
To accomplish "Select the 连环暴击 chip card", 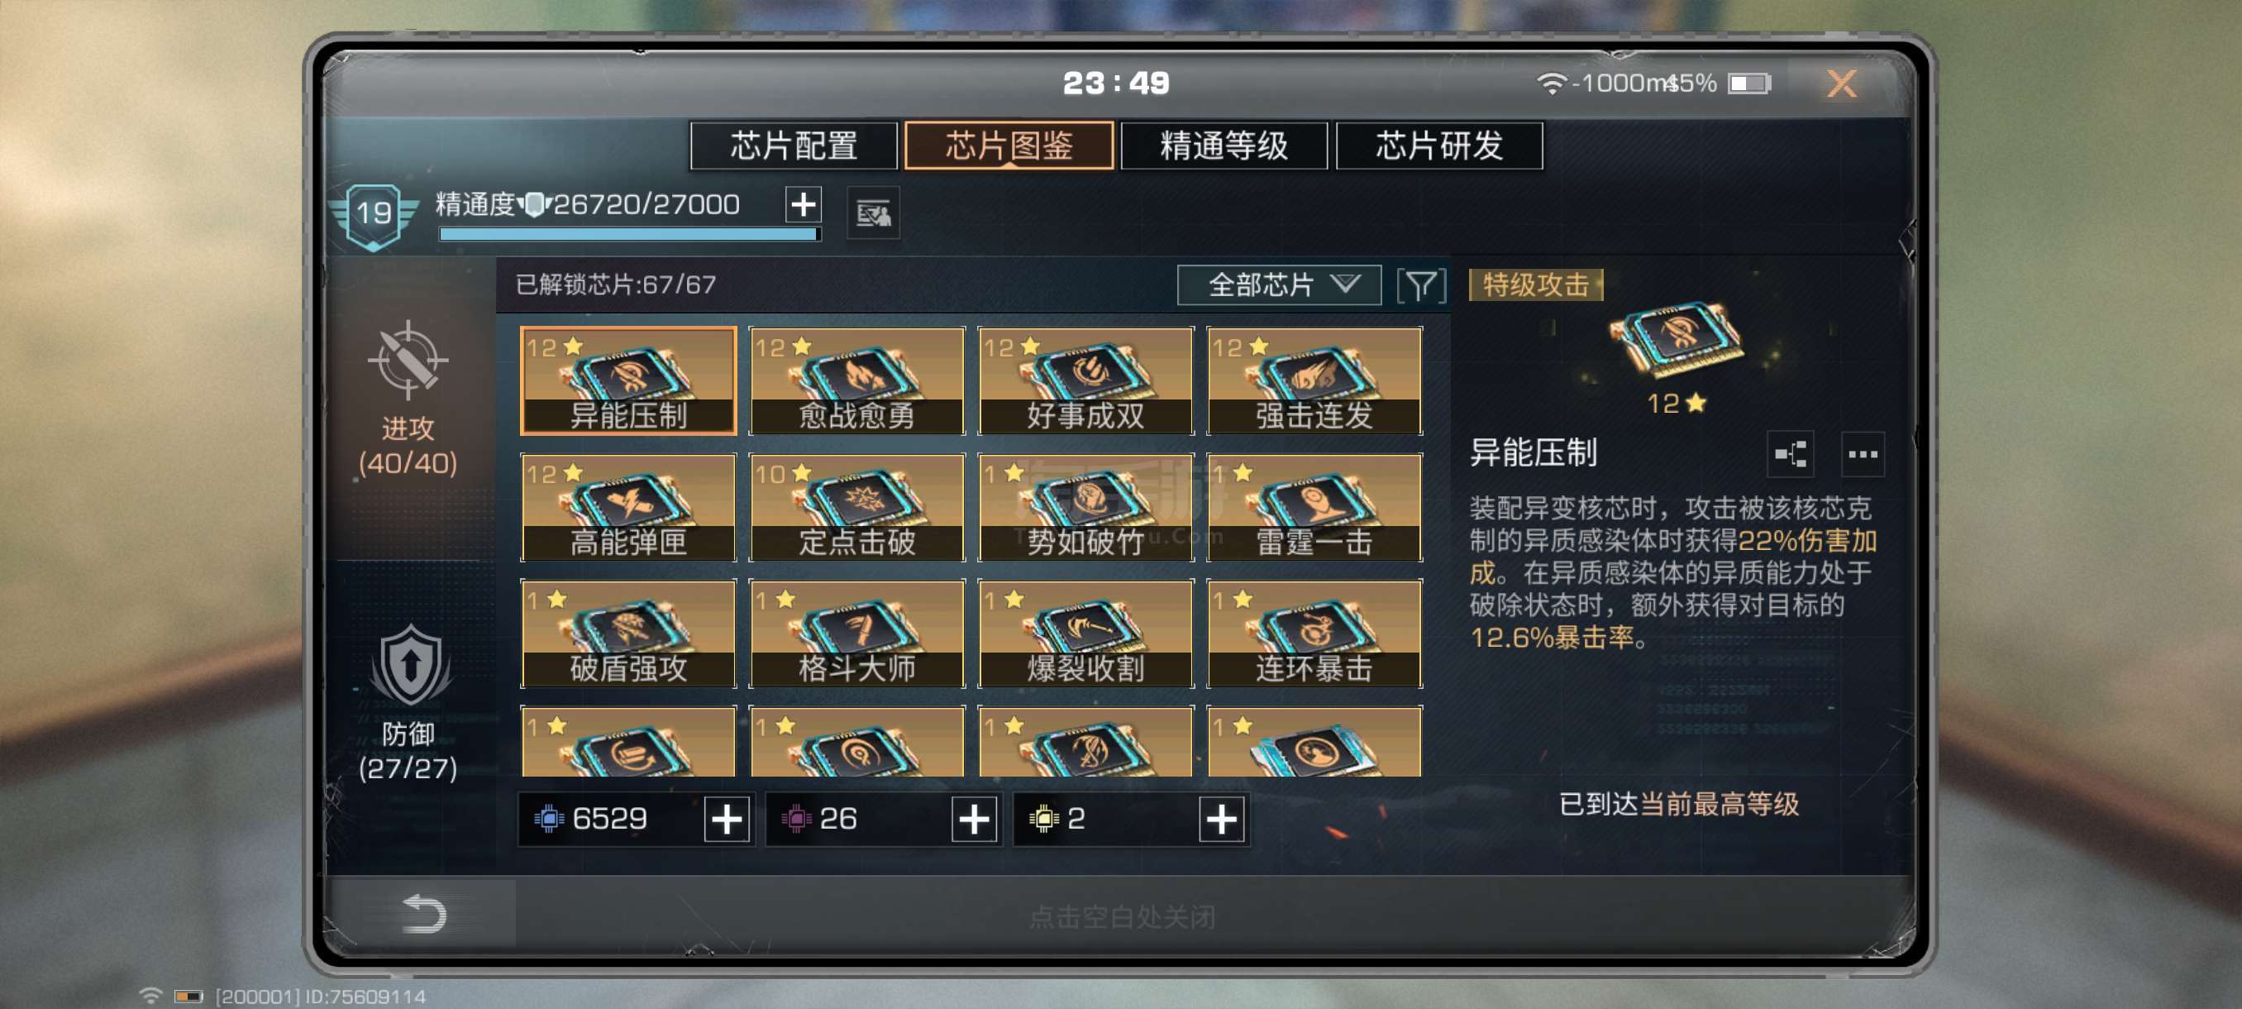I will (1314, 634).
